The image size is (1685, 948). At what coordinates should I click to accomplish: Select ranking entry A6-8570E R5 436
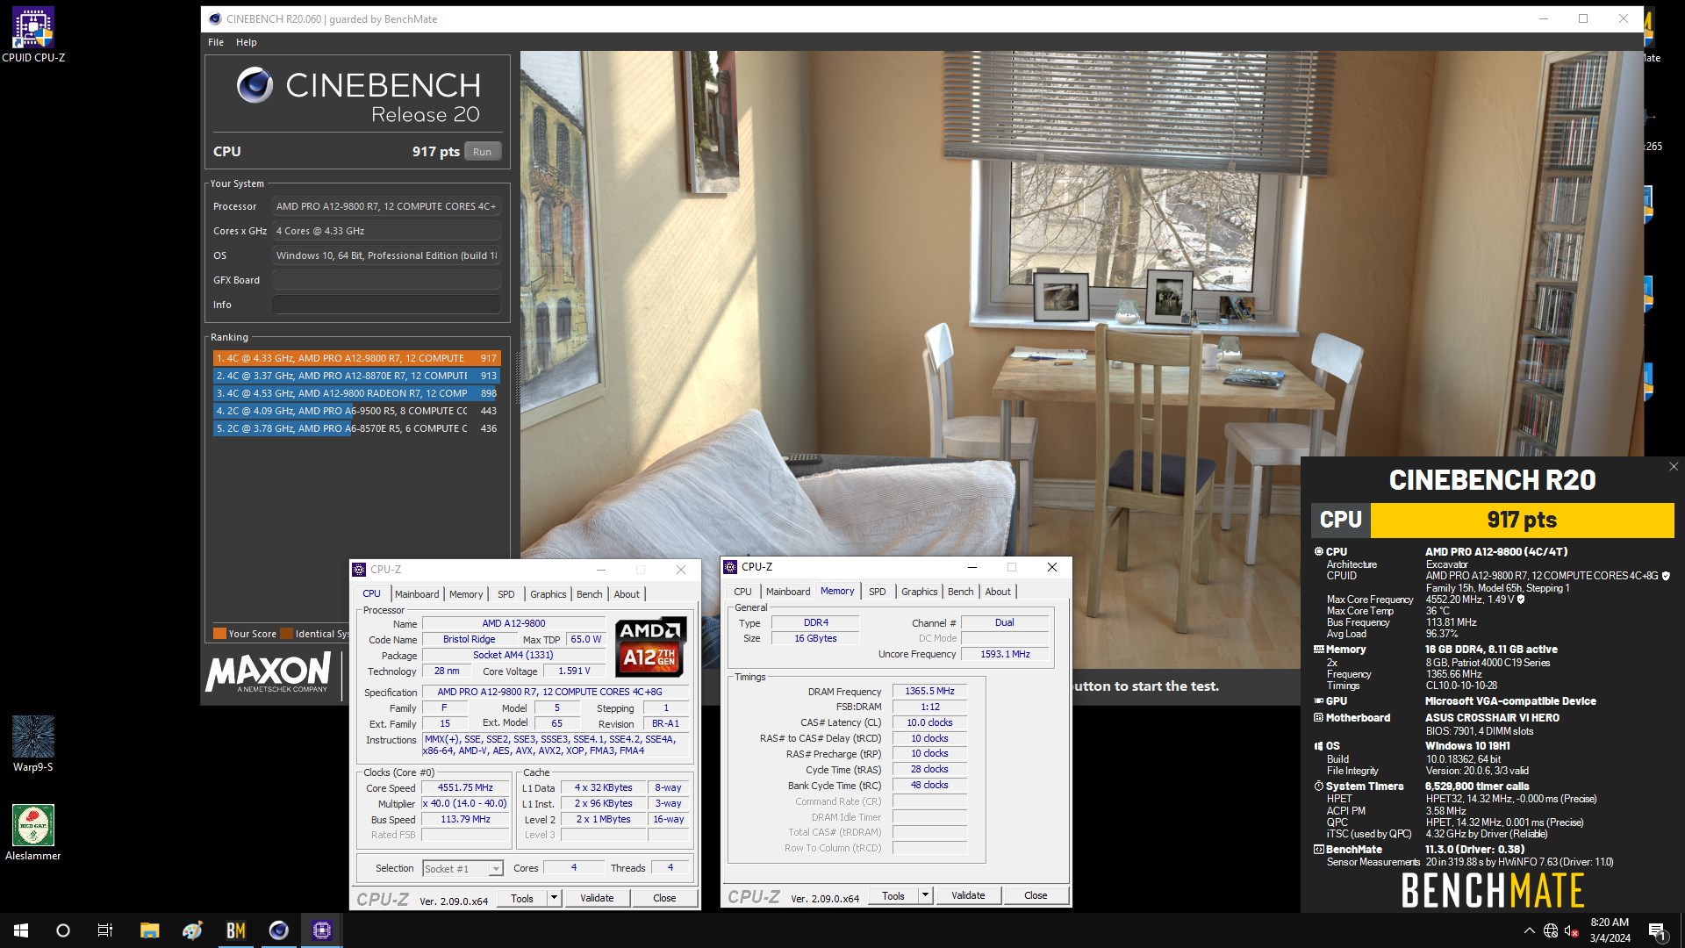(x=357, y=428)
